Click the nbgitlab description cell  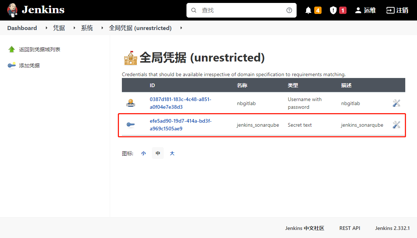(351, 104)
